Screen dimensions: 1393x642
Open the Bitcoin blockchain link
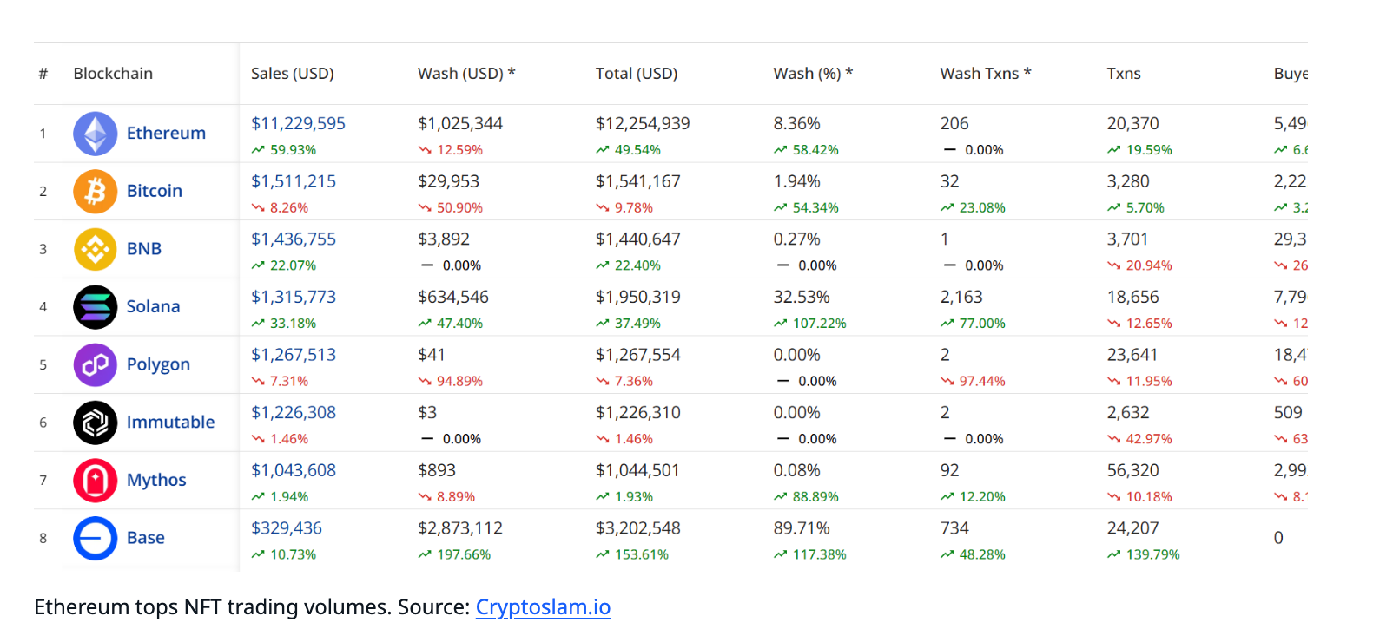tap(155, 191)
